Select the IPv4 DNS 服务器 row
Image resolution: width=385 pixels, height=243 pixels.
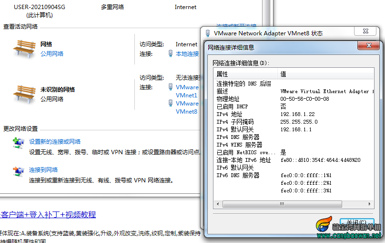coord(294,137)
